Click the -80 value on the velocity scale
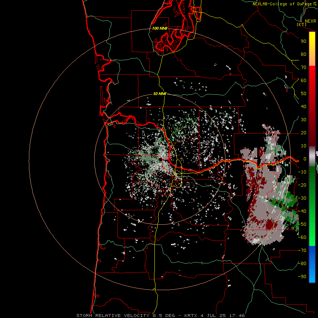Image resolution: width=318 pixels, height=318 pixels. [302, 264]
